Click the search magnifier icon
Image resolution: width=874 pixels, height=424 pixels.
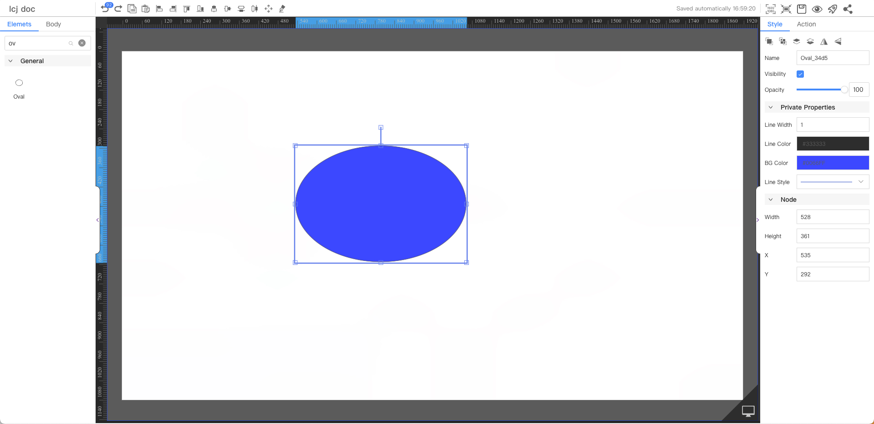point(71,43)
